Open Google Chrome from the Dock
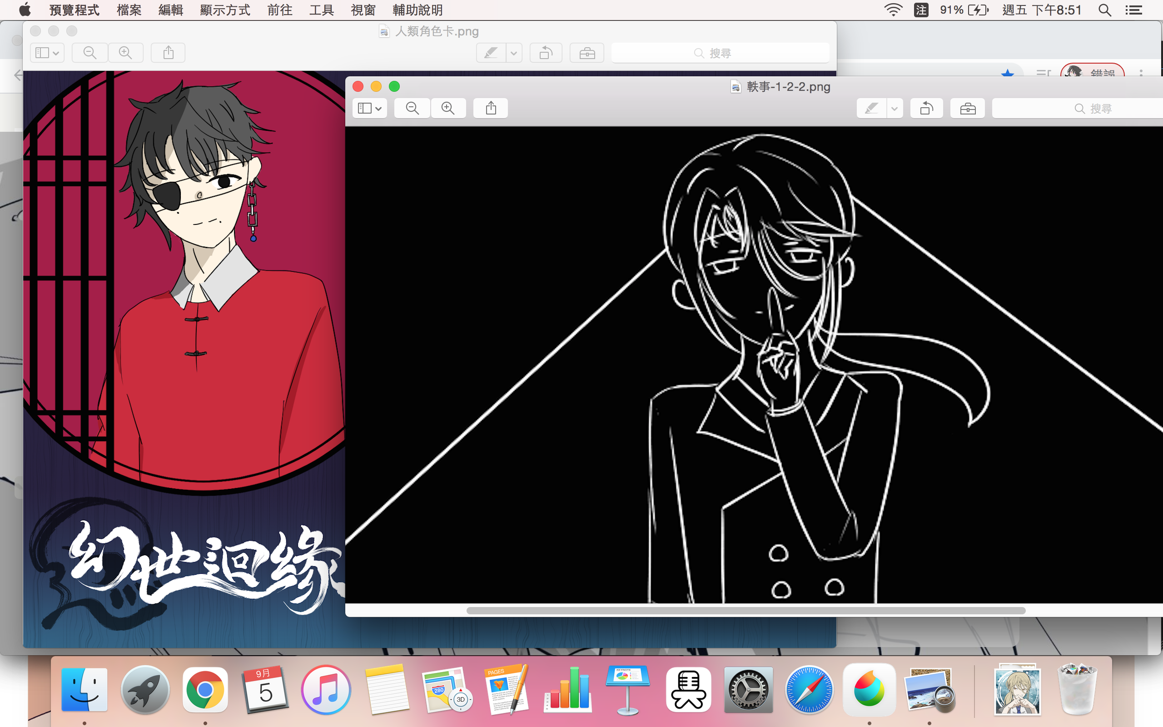Viewport: 1163px width, 727px height. click(x=205, y=691)
